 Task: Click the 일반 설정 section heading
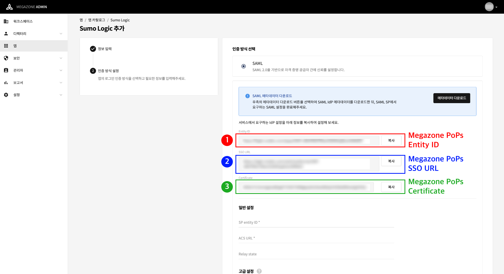pos(246,208)
